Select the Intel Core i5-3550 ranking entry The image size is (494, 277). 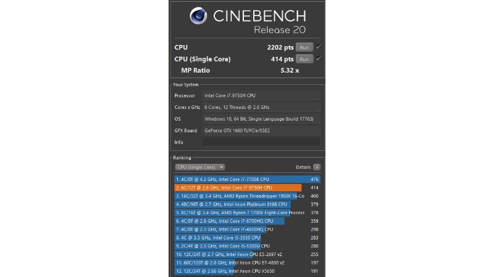pyautogui.click(x=248, y=238)
